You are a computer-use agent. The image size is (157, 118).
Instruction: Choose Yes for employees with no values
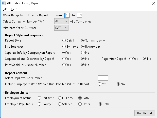(x=102, y=84)
